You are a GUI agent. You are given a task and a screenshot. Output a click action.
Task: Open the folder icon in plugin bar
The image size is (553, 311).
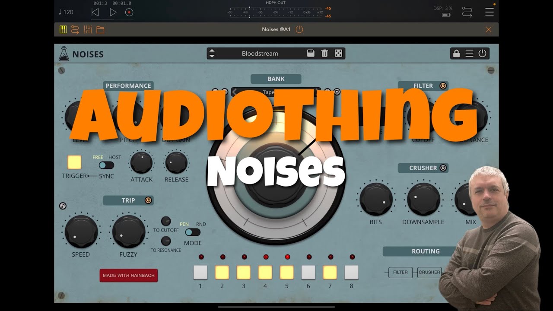pyautogui.click(x=100, y=30)
